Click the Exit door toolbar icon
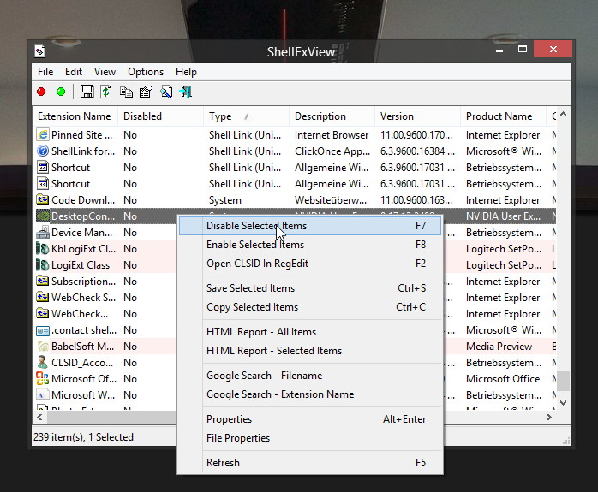 [x=186, y=92]
